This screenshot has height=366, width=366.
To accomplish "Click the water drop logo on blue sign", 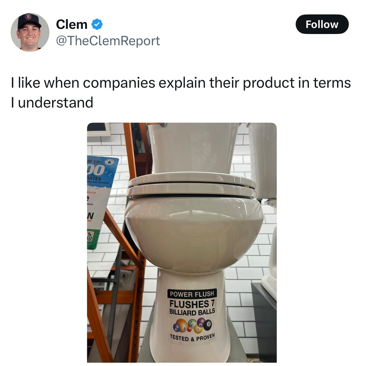I will [x=110, y=161].
